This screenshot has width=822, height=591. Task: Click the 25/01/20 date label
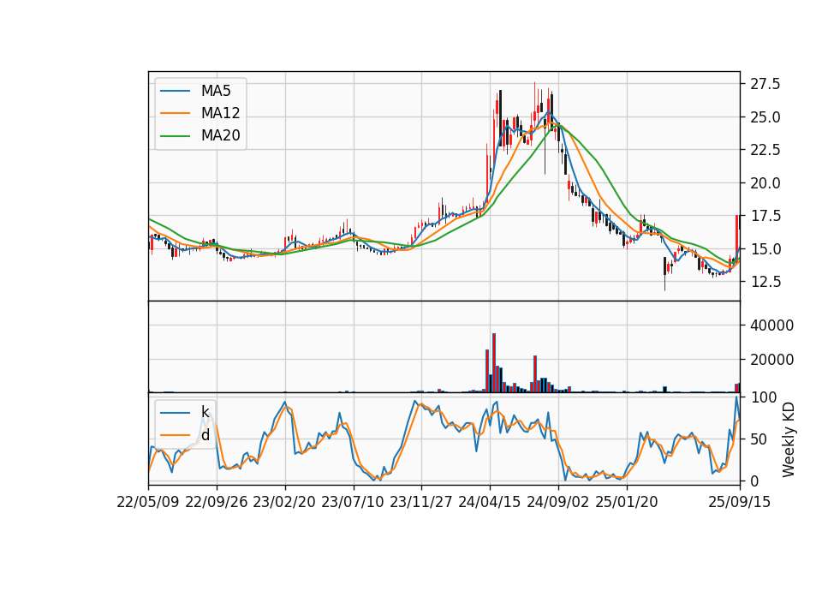[627, 502]
